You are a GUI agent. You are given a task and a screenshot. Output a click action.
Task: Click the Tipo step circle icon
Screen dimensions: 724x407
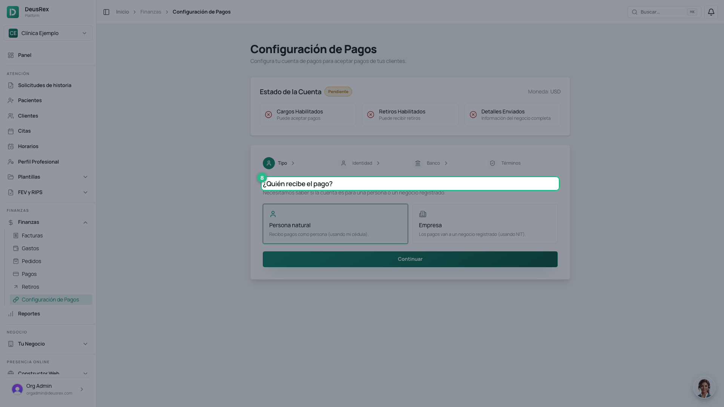point(269,163)
